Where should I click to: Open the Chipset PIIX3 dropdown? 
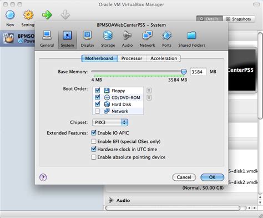110,122
